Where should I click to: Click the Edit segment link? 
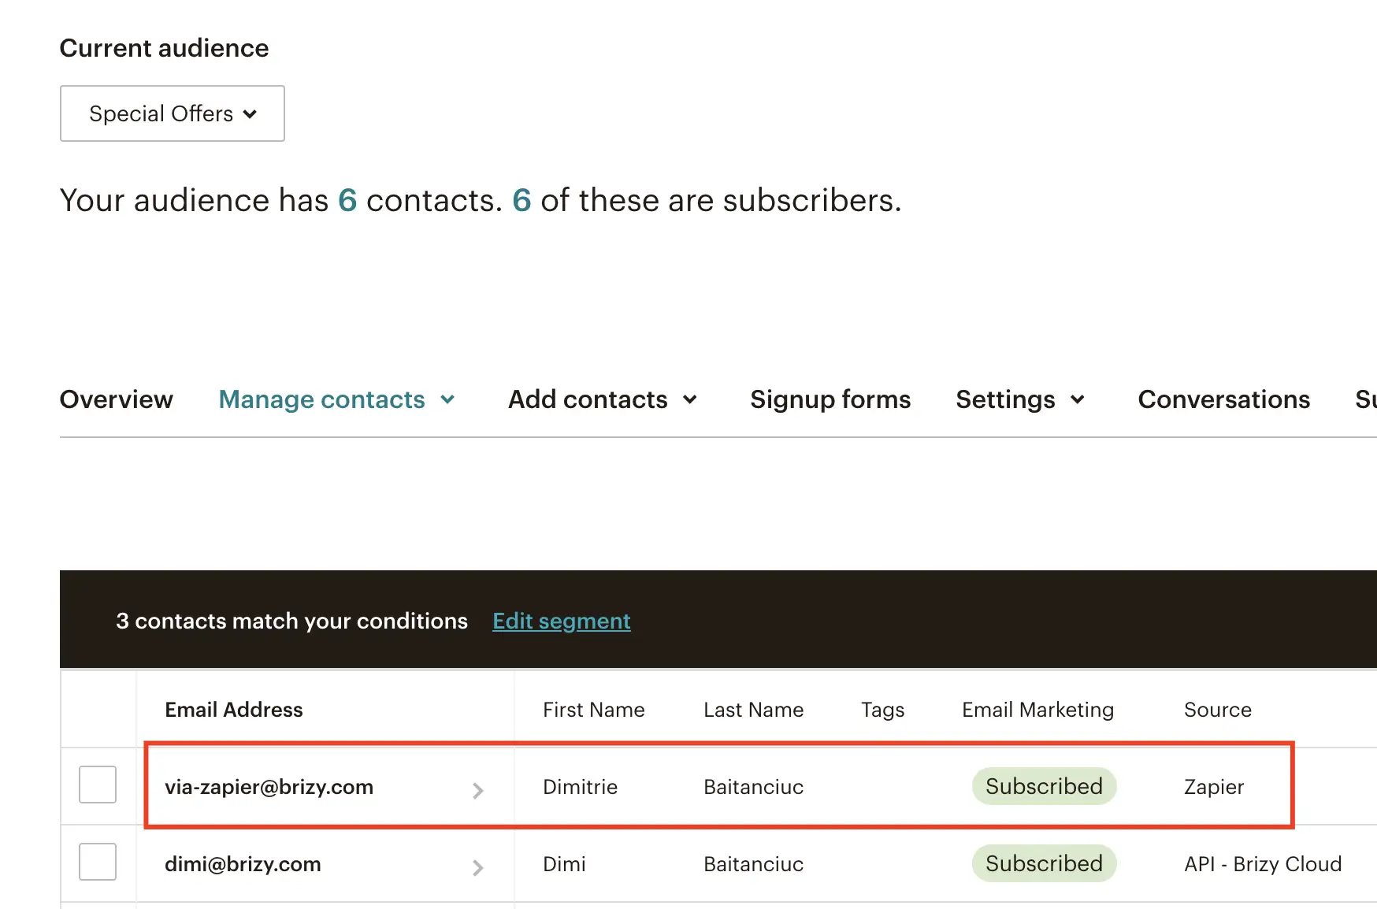pyautogui.click(x=561, y=621)
